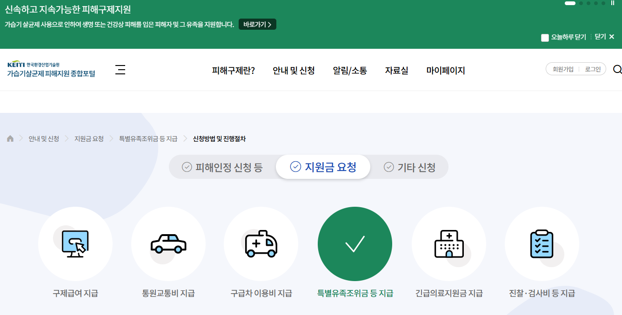Go to the first banner slide indicator

(x=570, y=3)
